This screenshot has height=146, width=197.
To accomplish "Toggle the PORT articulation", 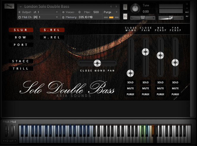I will (21, 45).
